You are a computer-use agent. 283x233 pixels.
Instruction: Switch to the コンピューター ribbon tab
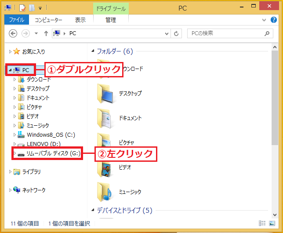48,20
